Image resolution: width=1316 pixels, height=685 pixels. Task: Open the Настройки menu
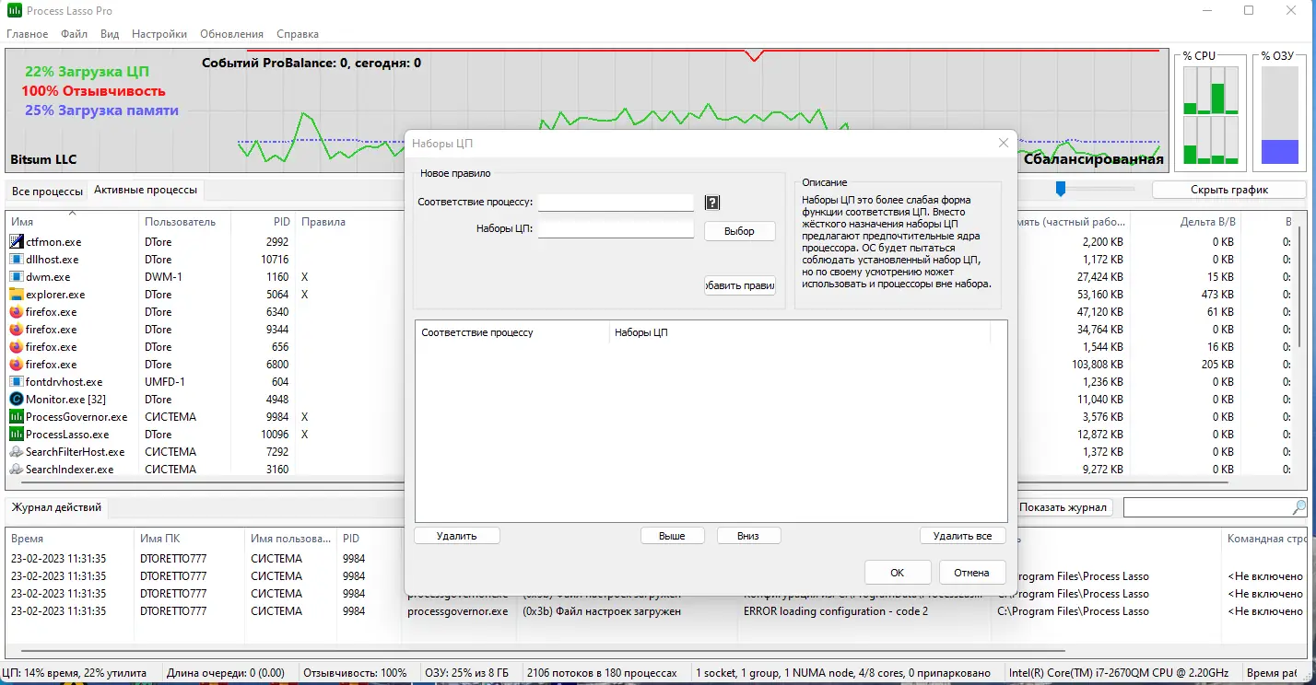point(159,34)
